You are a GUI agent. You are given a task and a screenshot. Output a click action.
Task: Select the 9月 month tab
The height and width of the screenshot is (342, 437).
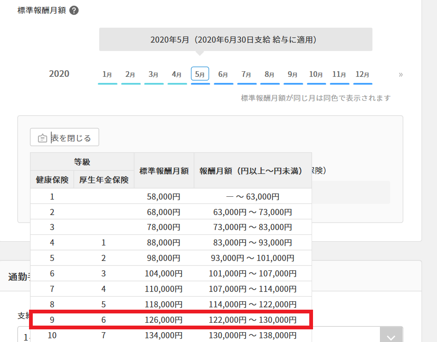tap(293, 74)
